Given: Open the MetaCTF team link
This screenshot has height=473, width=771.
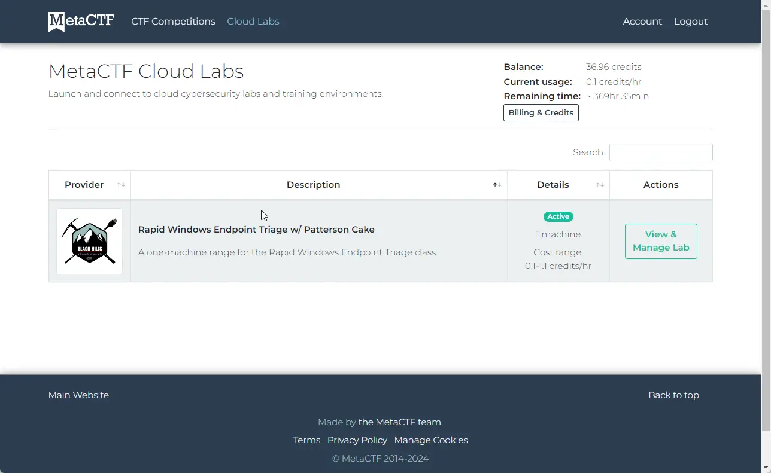Looking at the screenshot, I should pos(399,422).
